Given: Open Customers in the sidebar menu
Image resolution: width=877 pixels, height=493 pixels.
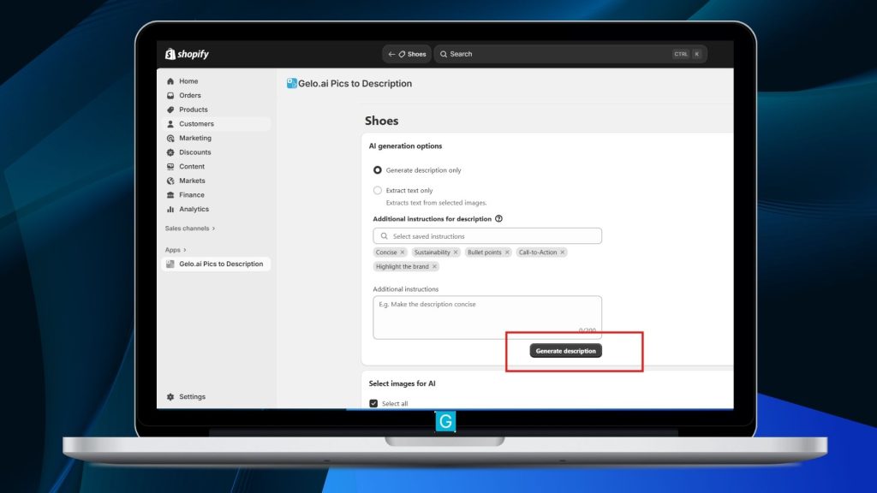Looking at the screenshot, I should coord(196,124).
